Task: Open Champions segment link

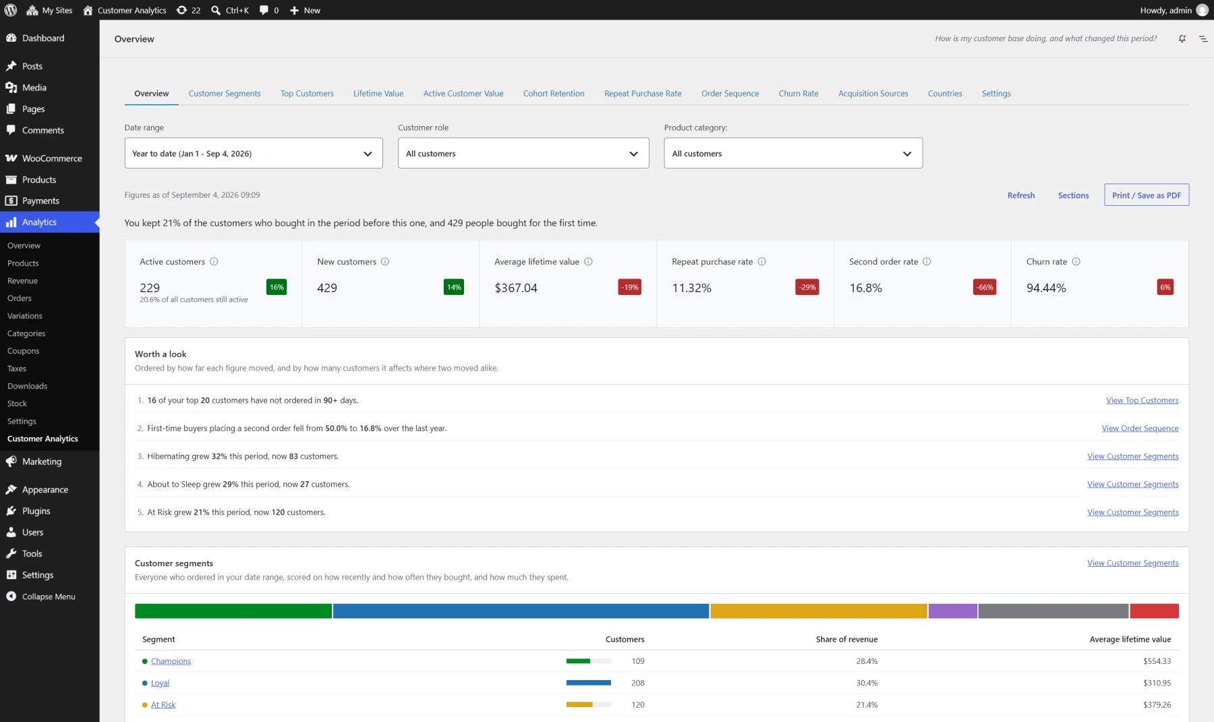Action: (171, 661)
